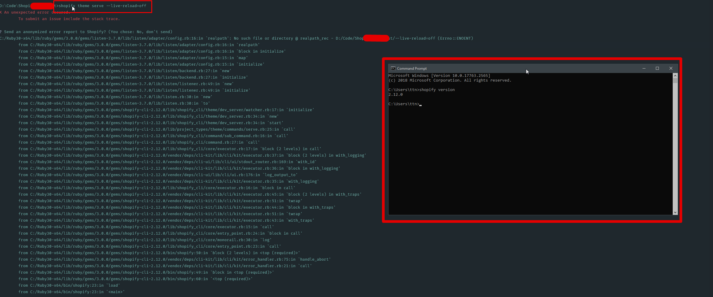713x297 pixels.
Task: Click the monorail.rb:30 'log' trace line
Action: tap(145, 240)
